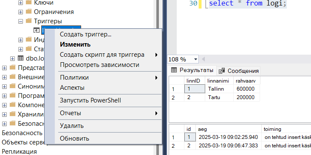
Task: Expand the 'Ключи' folder node
Action: [21, 3]
